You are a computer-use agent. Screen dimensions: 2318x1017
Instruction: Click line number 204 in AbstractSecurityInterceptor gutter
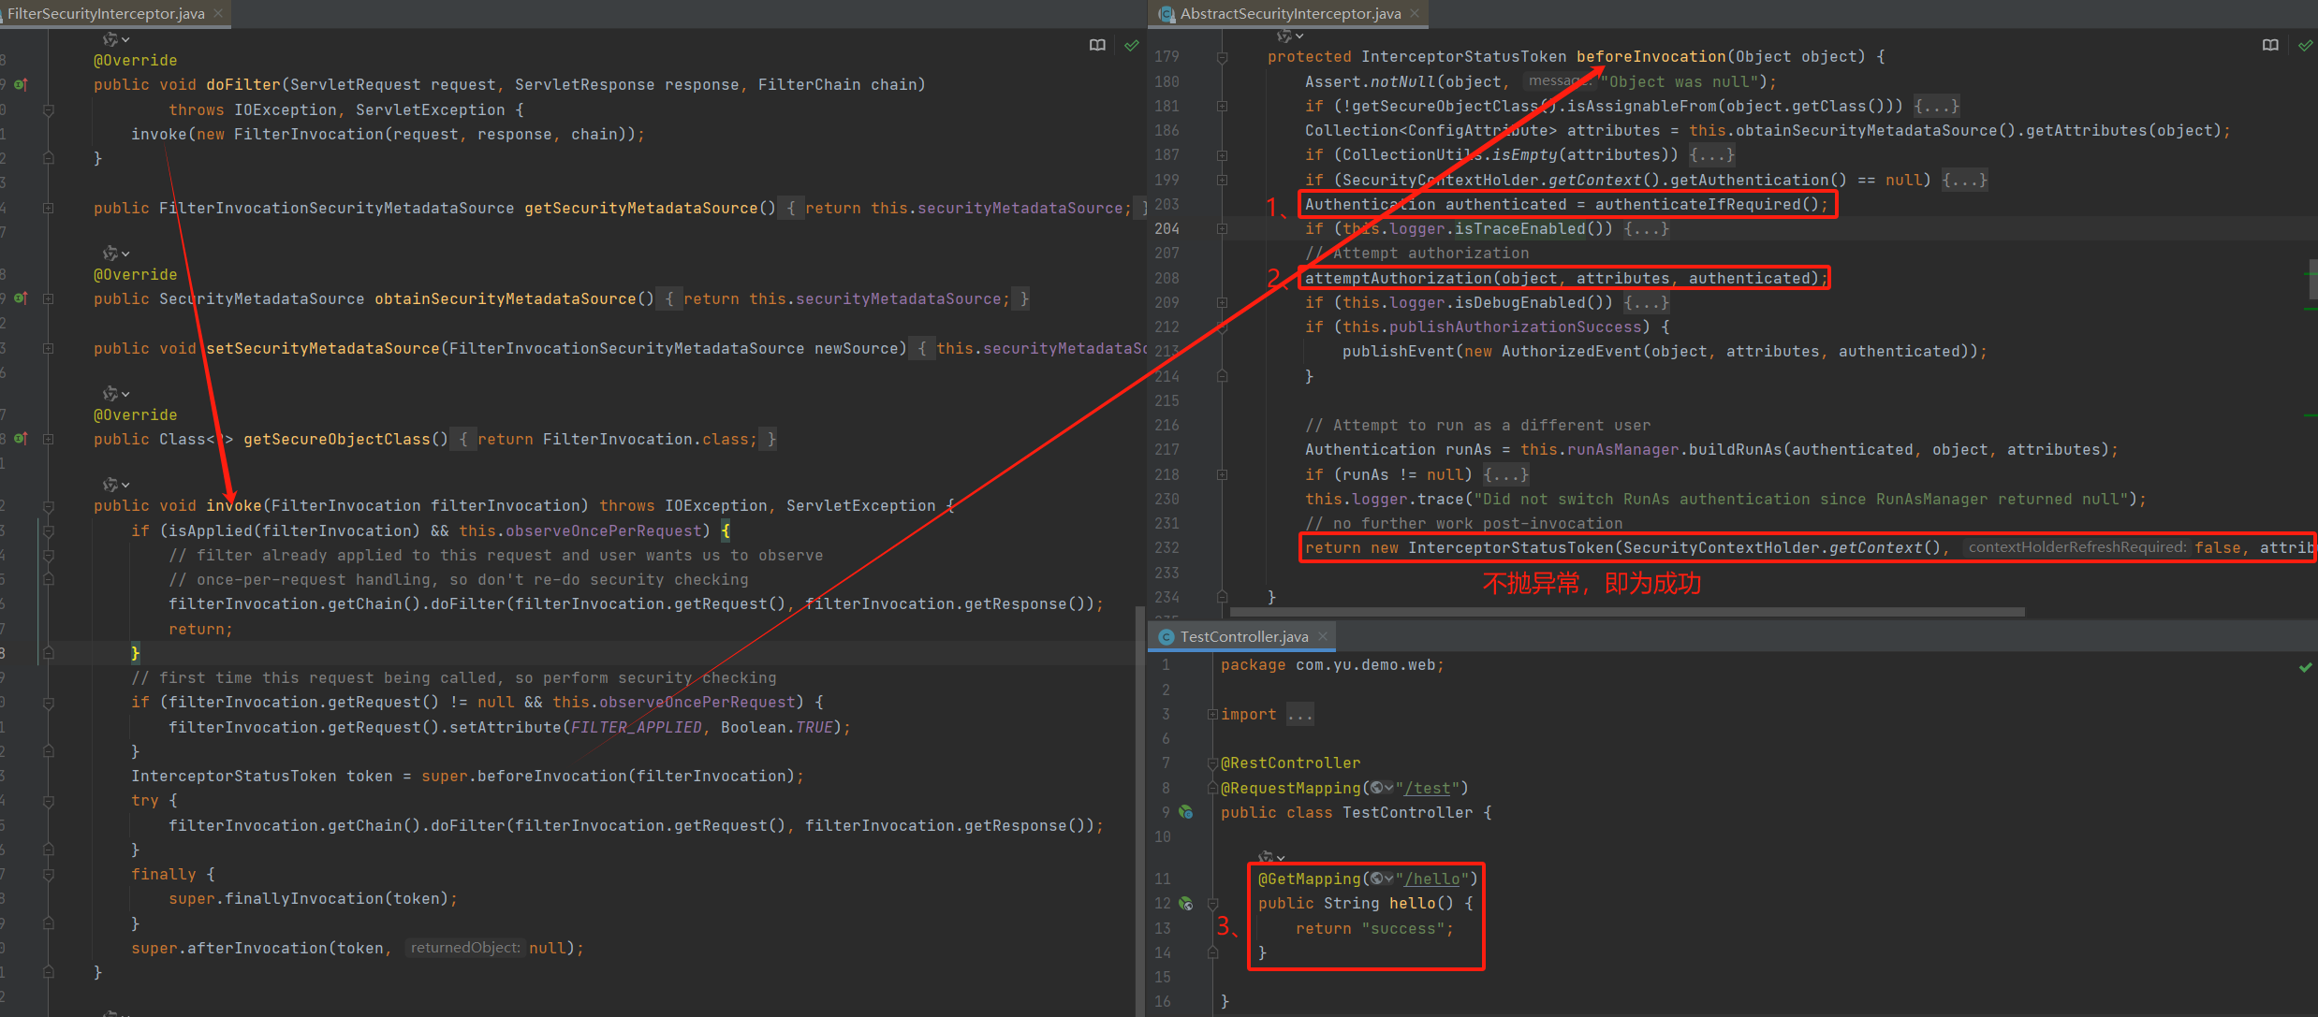[1166, 228]
